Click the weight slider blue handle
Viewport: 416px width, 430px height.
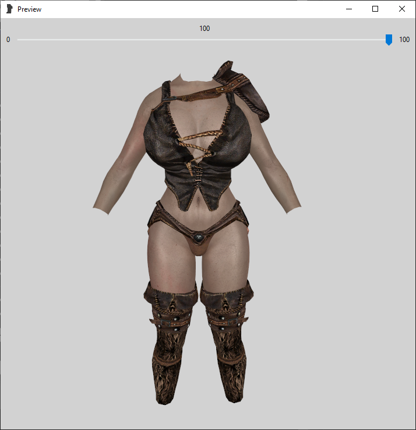(x=389, y=40)
